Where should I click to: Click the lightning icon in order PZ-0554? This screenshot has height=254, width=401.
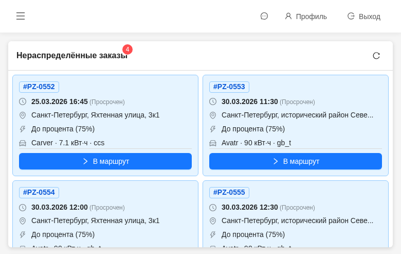point(23,235)
